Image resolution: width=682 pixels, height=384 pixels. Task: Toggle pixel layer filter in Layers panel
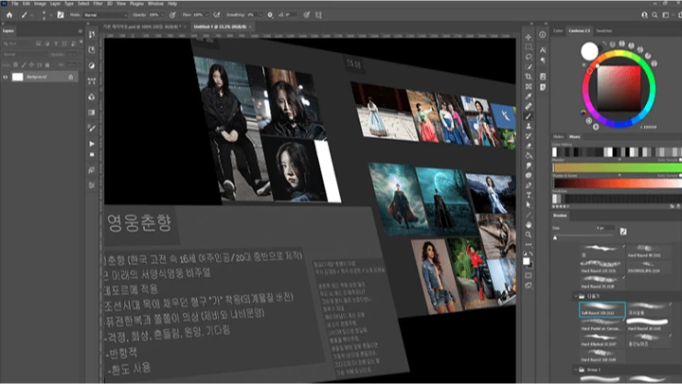pos(39,44)
